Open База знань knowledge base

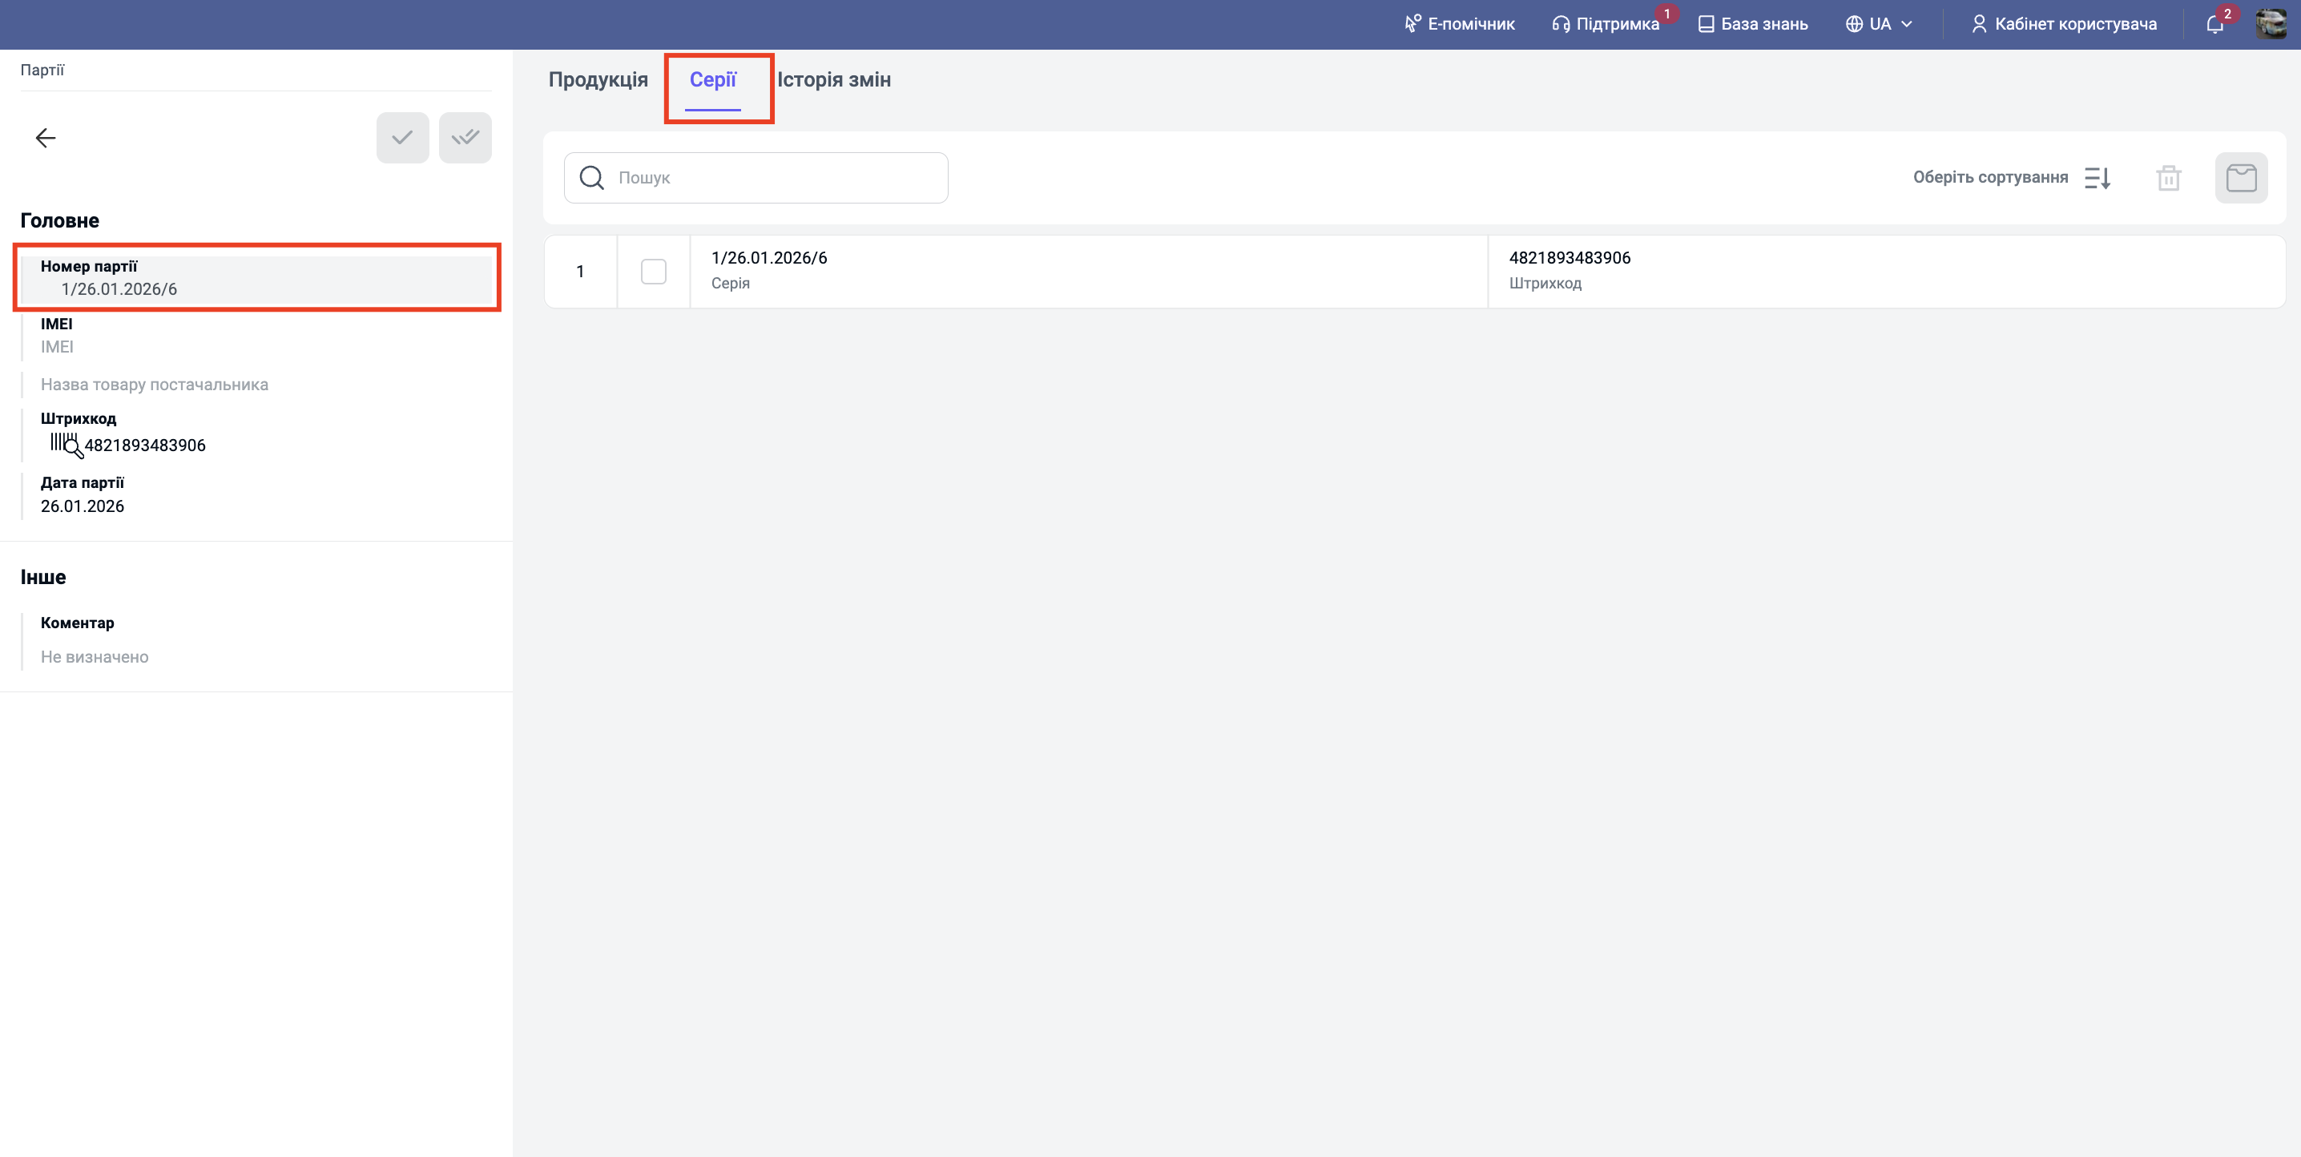1752,24
